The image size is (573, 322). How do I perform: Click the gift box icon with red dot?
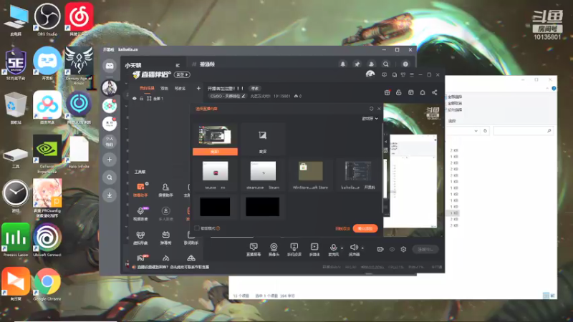point(387,92)
